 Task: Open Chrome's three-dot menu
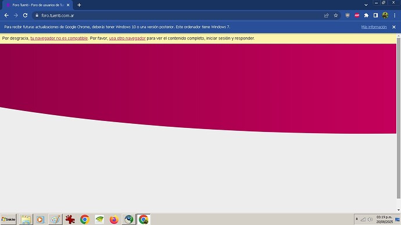[x=395, y=15]
